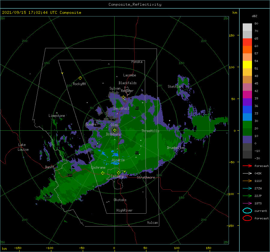Screen dimensions: 270x252
Task: Click the Innisfail label
Action: coord(121,108)
